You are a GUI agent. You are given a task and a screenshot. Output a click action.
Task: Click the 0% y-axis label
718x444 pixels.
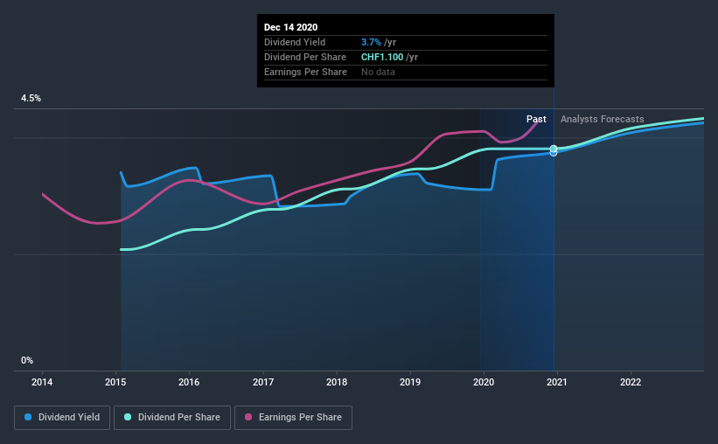(27, 361)
